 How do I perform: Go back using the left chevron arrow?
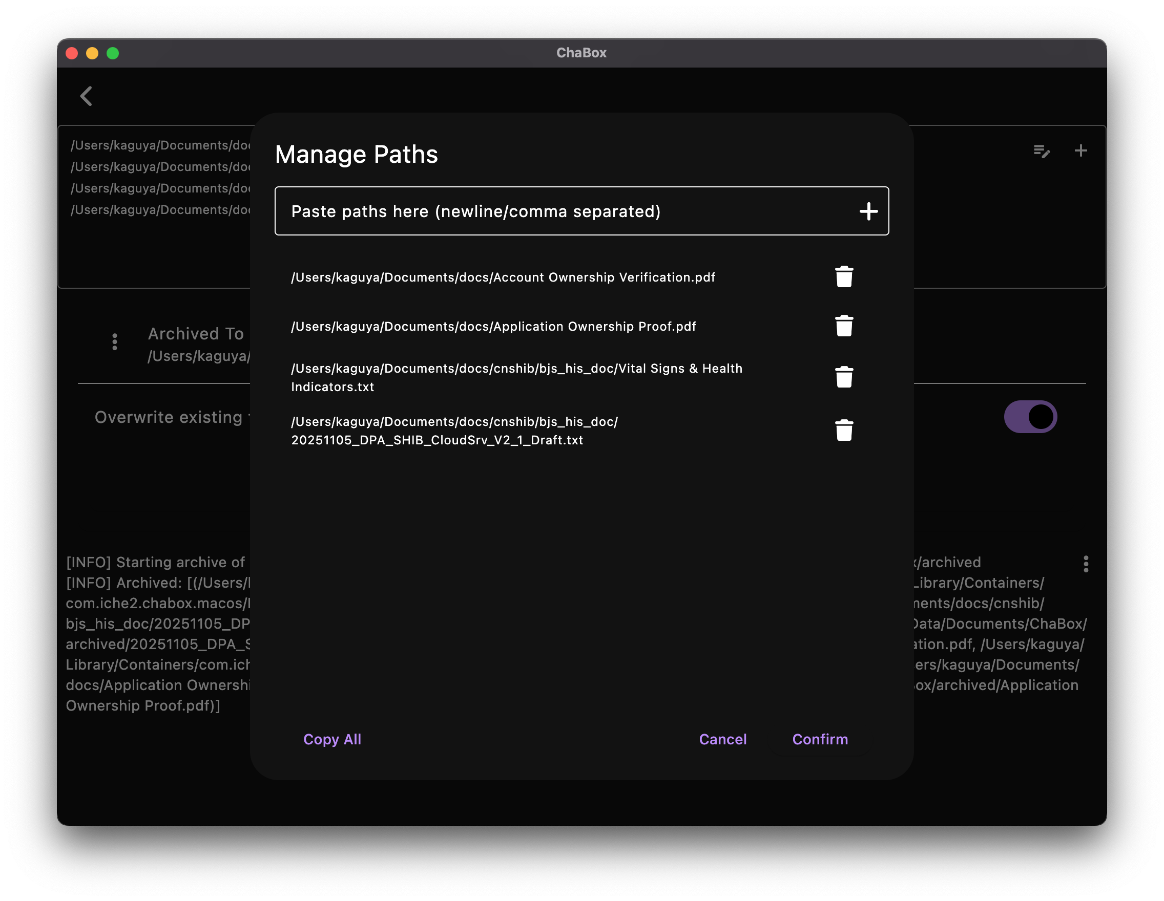pyautogui.click(x=87, y=96)
